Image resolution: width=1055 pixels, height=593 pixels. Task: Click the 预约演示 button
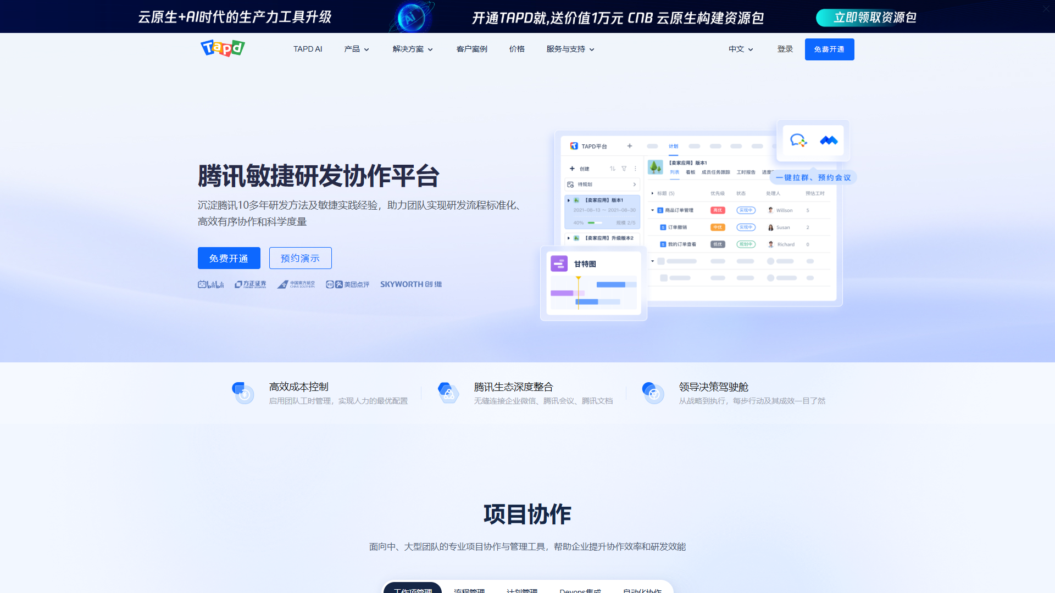(x=301, y=258)
